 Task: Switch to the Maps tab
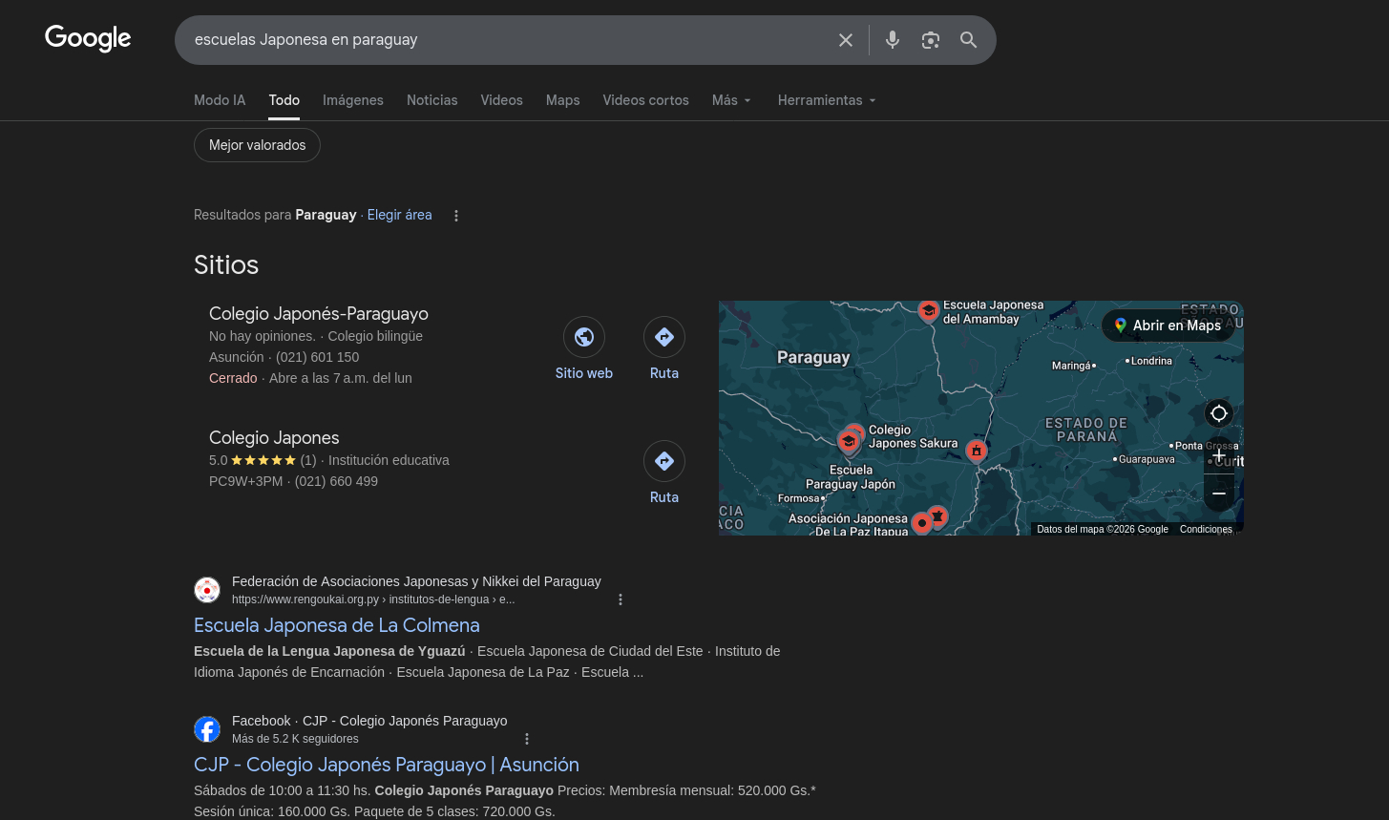coord(562,100)
